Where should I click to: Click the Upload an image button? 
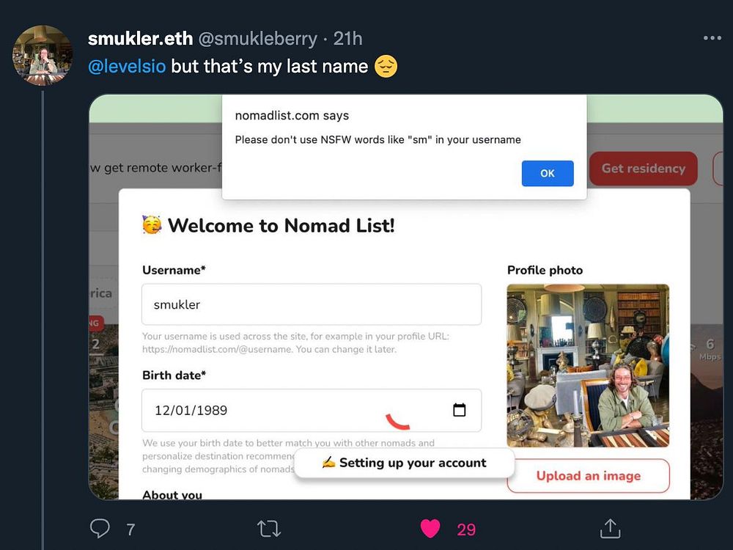click(x=588, y=476)
